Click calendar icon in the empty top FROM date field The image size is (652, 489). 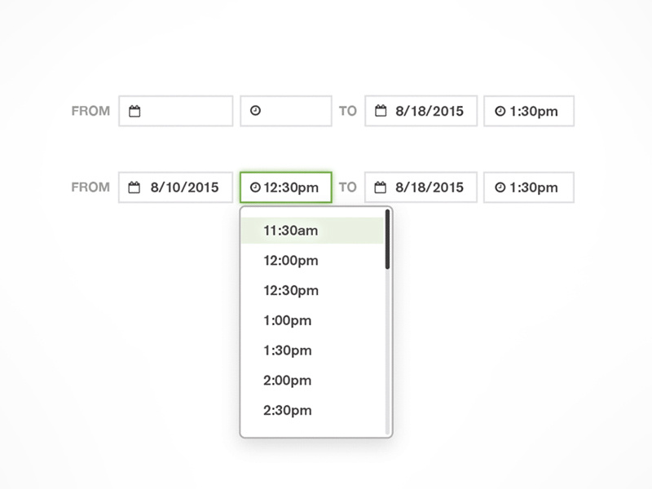point(134,112)
